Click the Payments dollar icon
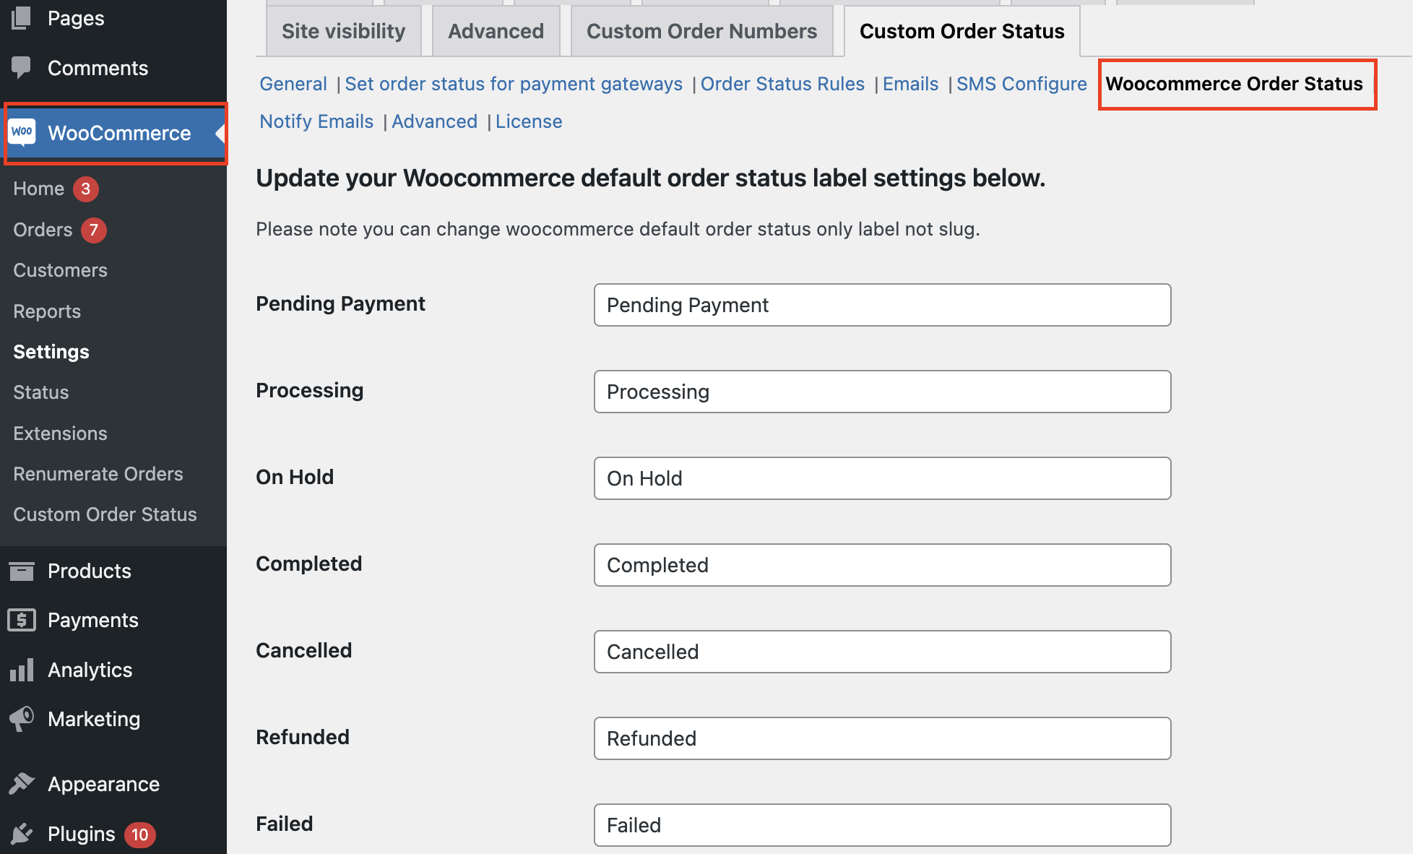 click(22, 620)
